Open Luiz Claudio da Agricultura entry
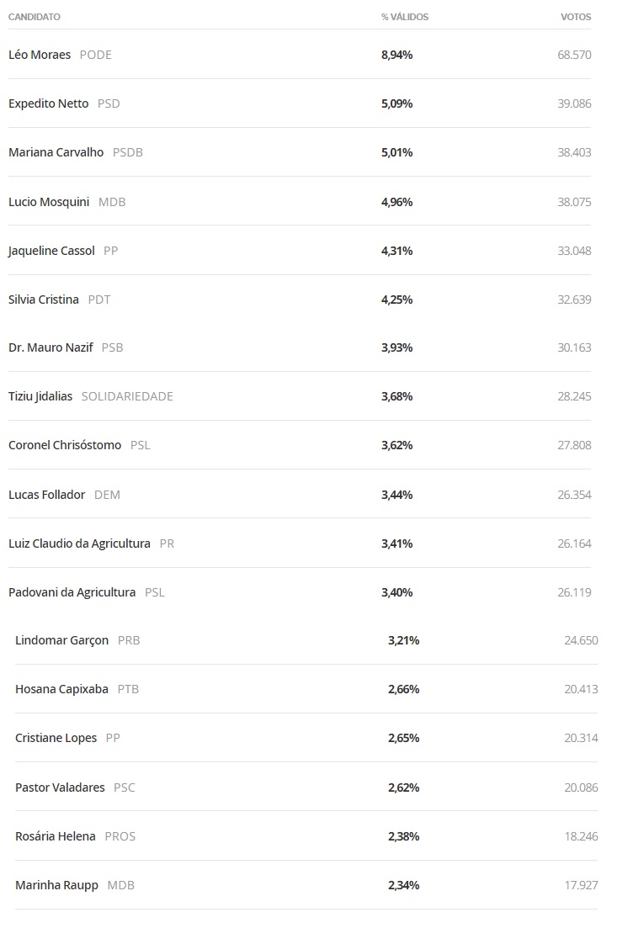 pos(79,544)
